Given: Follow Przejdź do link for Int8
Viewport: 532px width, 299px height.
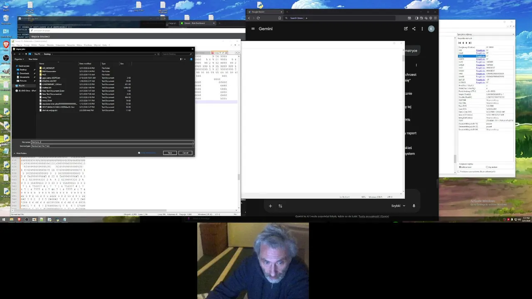Looking at the screenshot, I should click(x=480, y=50).
